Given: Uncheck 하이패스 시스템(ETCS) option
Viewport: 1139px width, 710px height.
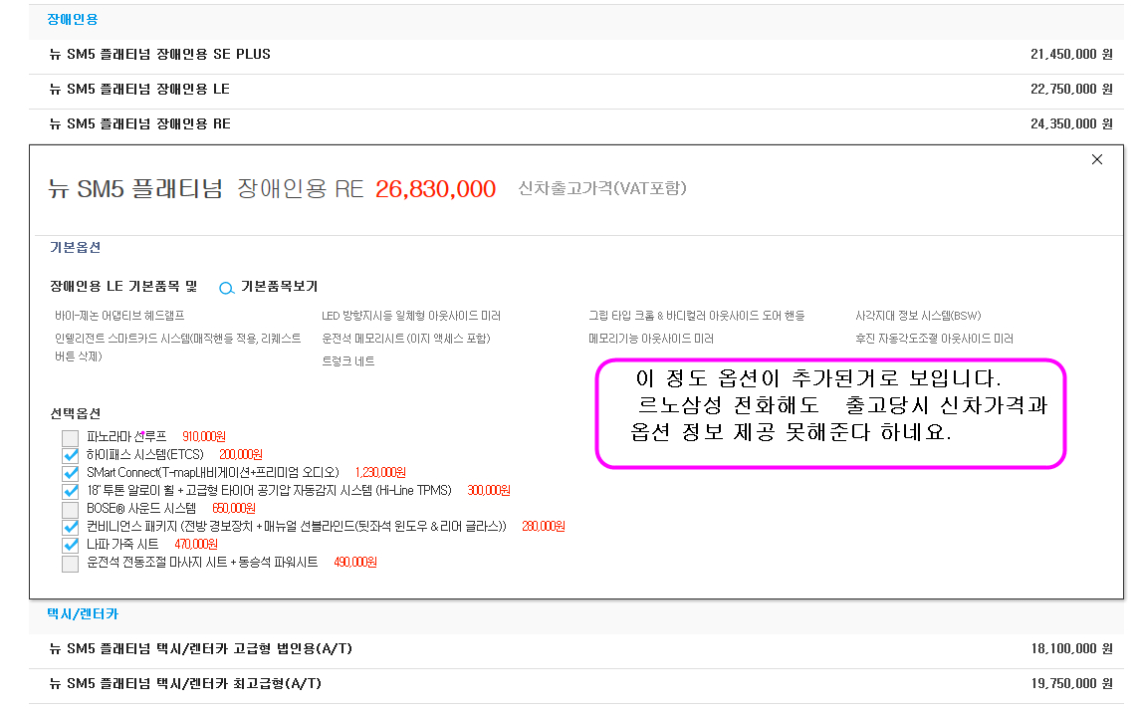Looking at the screenshot, I should click(x=70, y=455).
